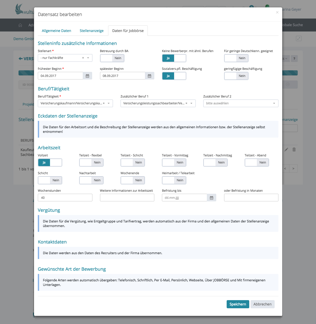Screen dimensions: 316x324
Task: Open the Stellenanzeige tab
Action: tap(92, 31)
